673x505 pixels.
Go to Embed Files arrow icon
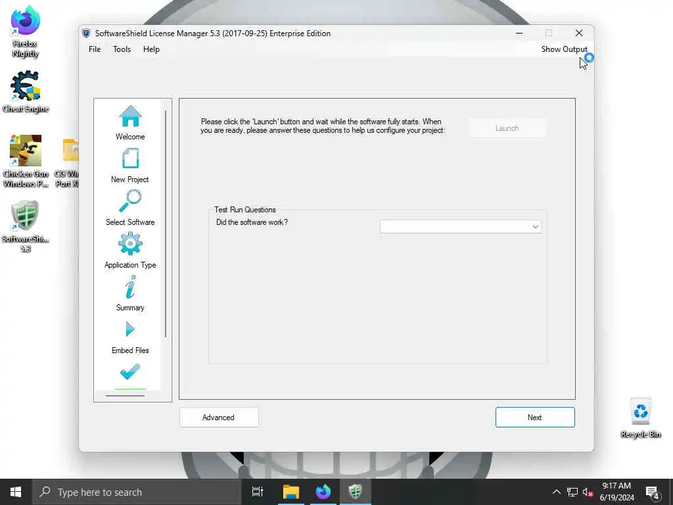point(130,329)
